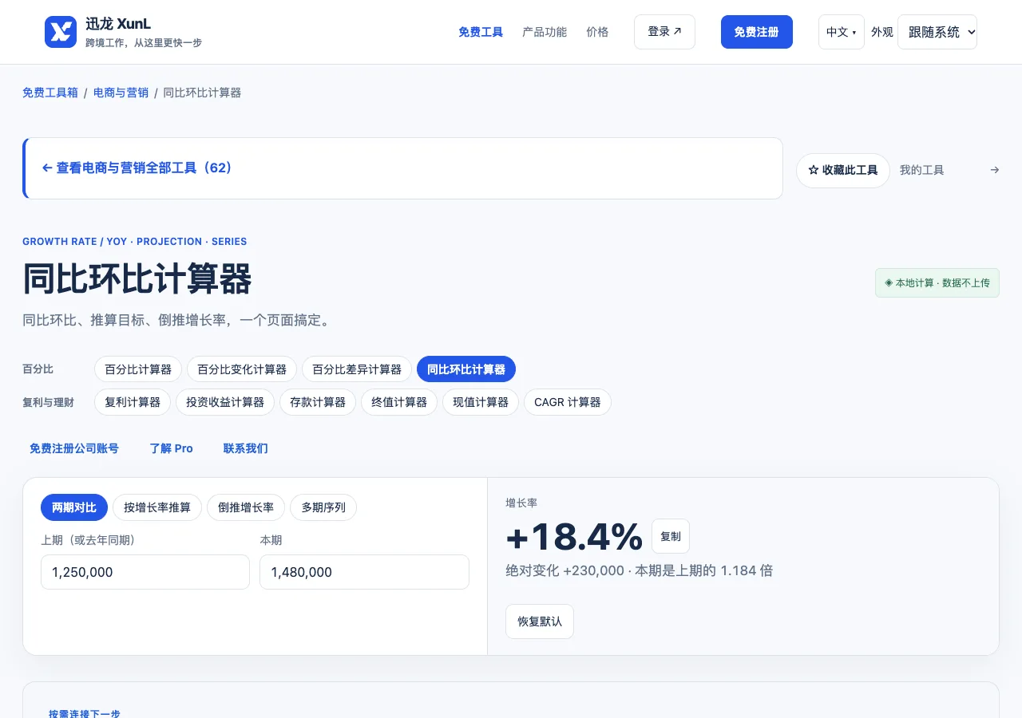This screenshot has height=718, width=1022.
Task: Click the 恢复默认 button
Action: [x=540, y=621]
